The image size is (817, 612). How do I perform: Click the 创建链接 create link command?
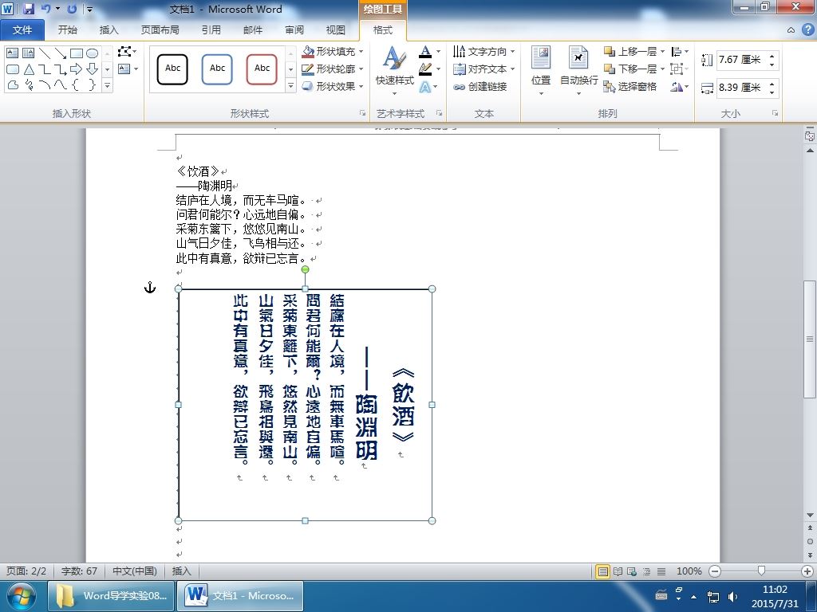(480, 86)
